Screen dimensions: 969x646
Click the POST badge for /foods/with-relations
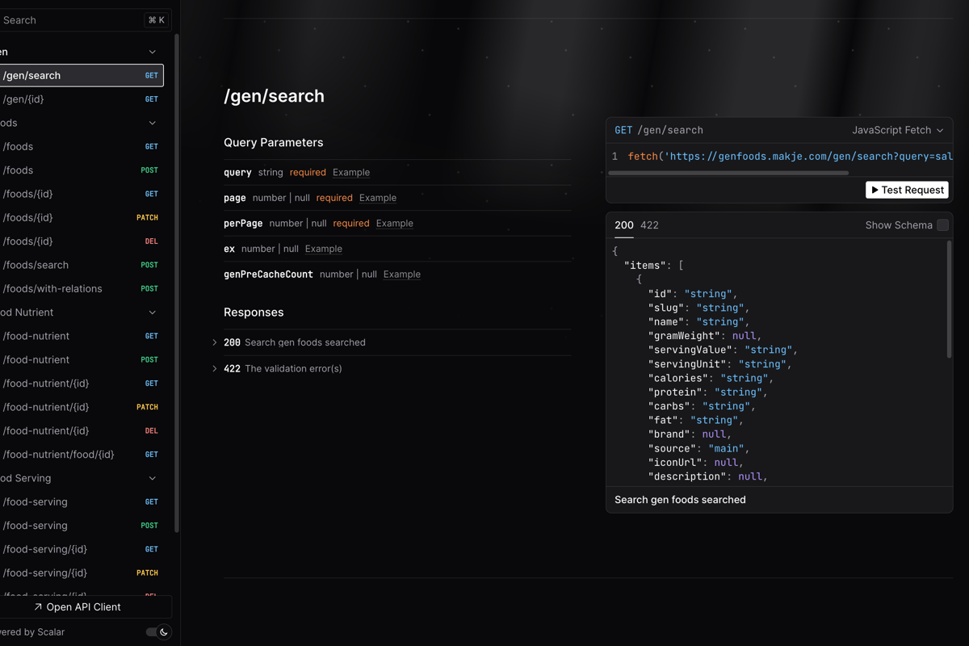(149, 288)
